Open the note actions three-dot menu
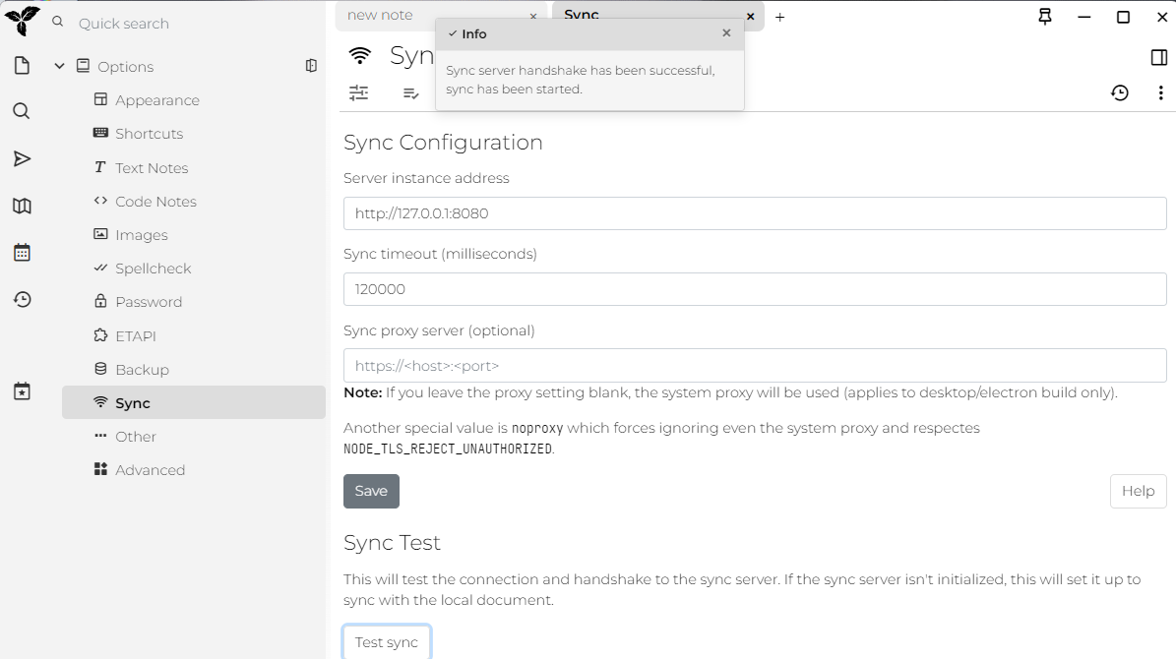Screen dimensions: 1176x659 coord(1161,92)
